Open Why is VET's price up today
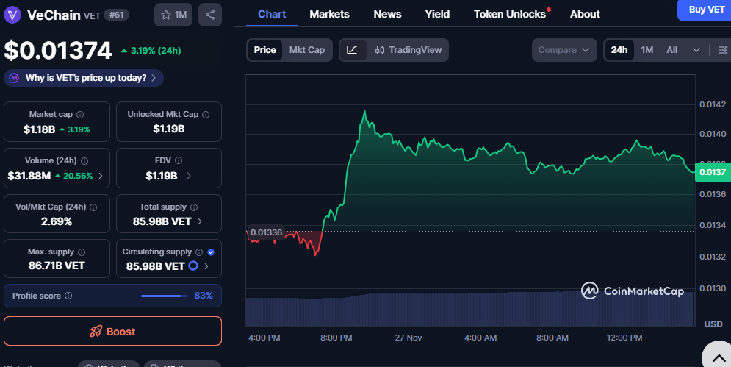The height and width of the screenshot is (367, 731). [x=84, y=78]
